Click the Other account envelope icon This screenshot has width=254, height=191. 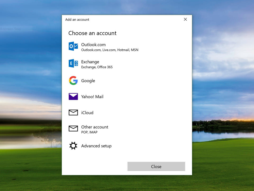point(73,129)
